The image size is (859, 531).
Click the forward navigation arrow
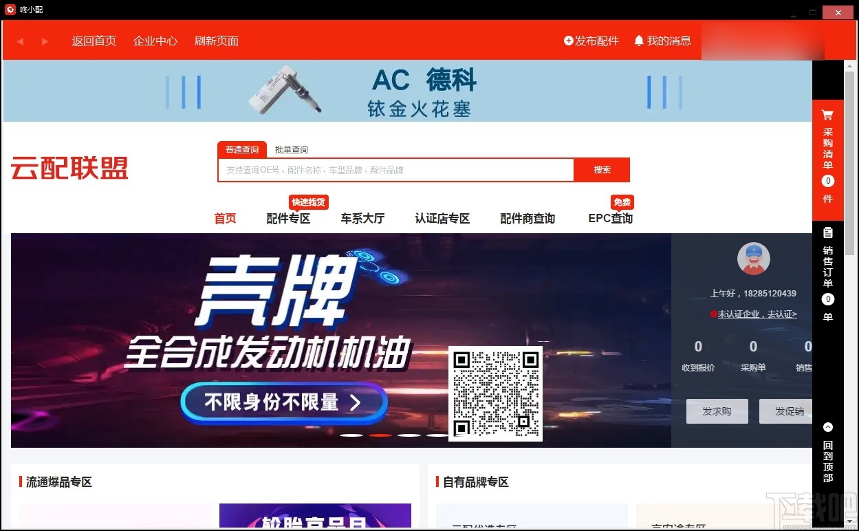point(44,41)
